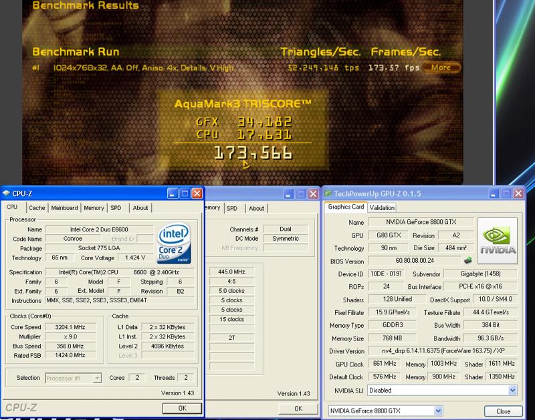The image size is (535, 420).
Task: Select the Memory tab in front CPU-Z window
Action: pyautogui.click(x=94, y=208)
